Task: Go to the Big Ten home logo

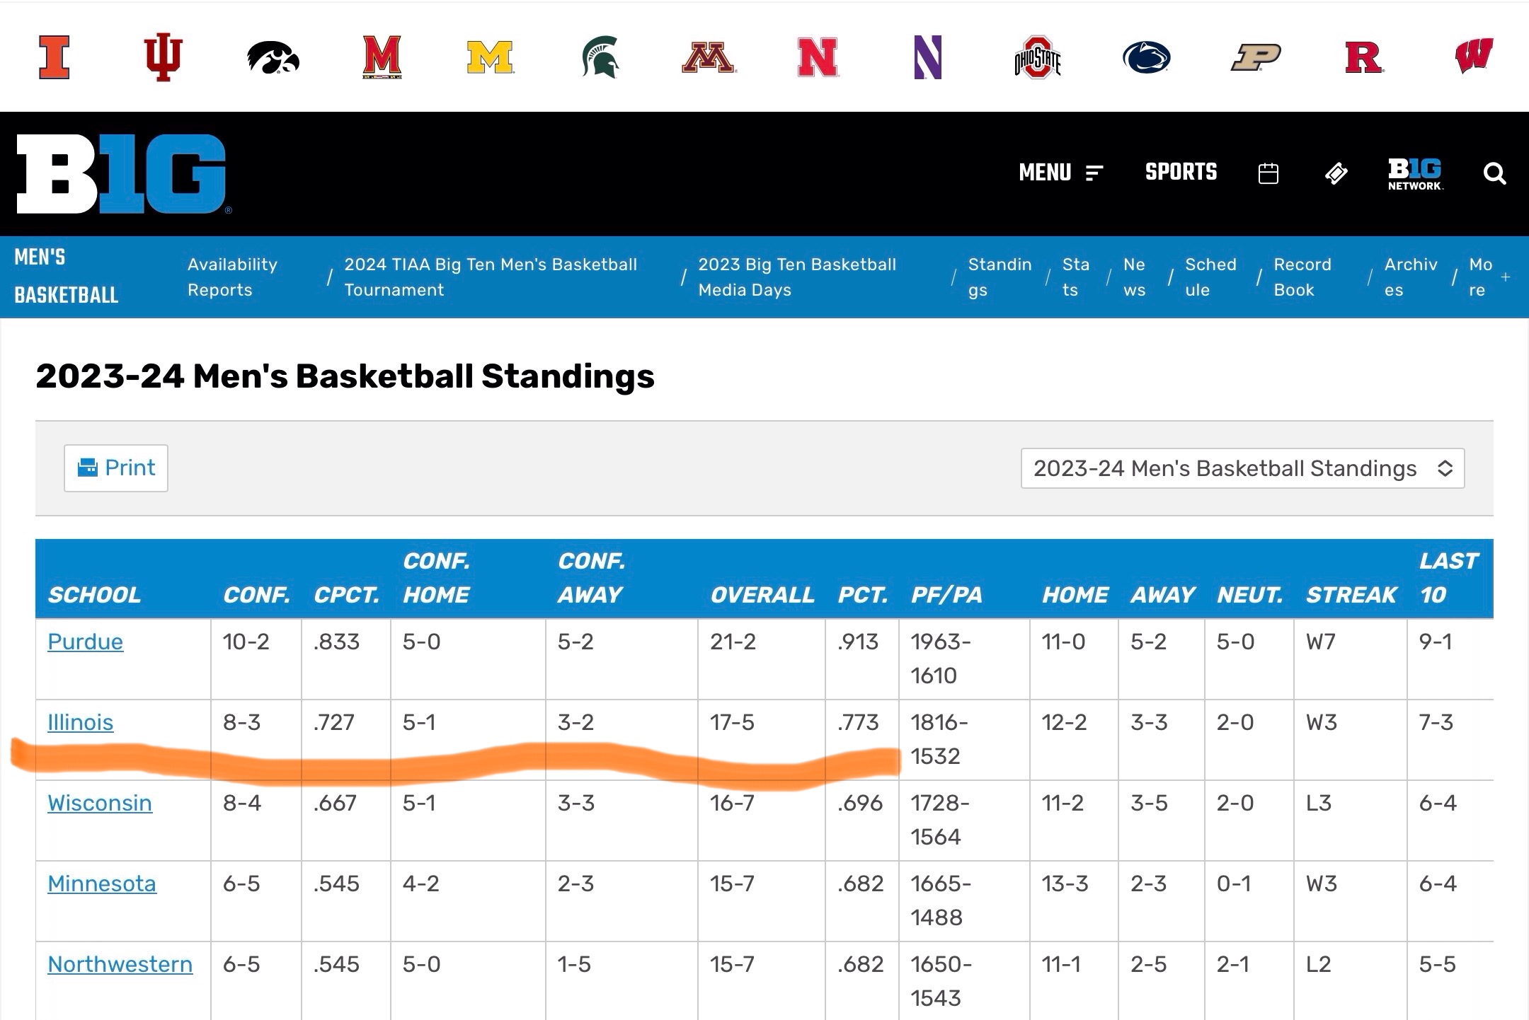Action: pyautogui.click(x=122, y=173)
